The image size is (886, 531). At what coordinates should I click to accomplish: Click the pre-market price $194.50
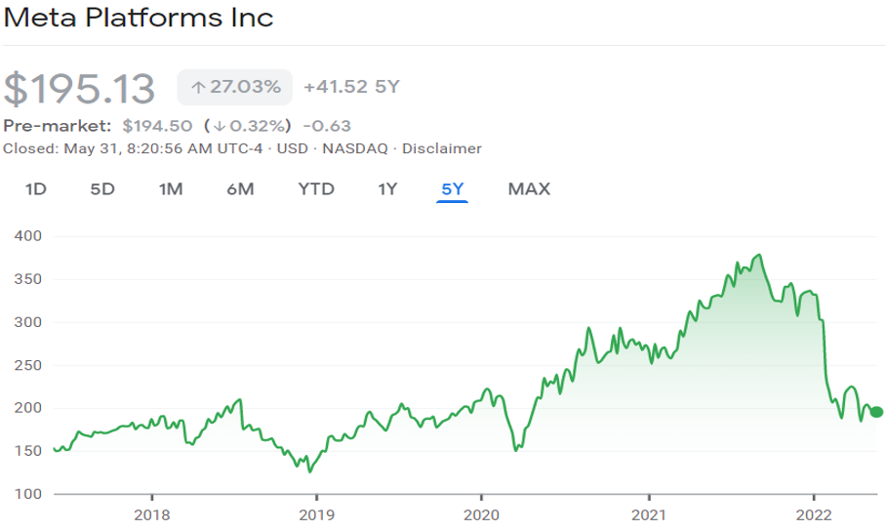coord(158,126)
